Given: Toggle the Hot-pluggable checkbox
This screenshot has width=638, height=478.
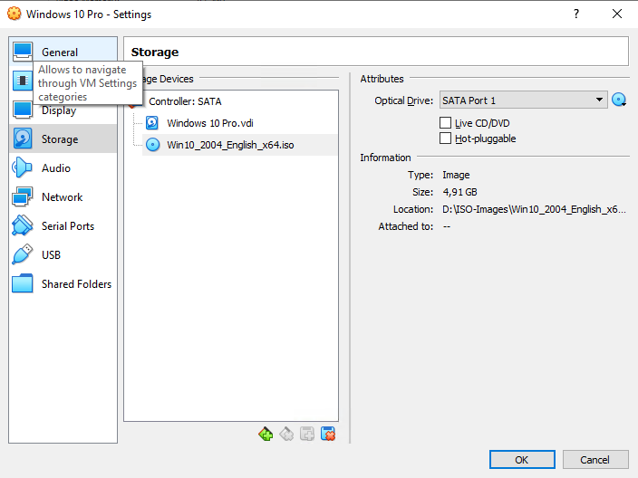Looking at the screenshot, I should pyautogui.click(x=446, y=139).
